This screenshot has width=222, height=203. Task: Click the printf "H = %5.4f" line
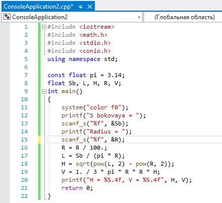point(127,180)
